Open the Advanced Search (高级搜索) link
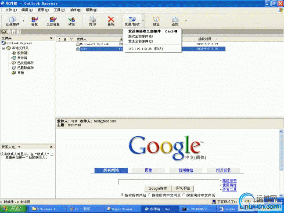Image resolution: width=284 pixels, height=213 pixels. pos(229,181)
